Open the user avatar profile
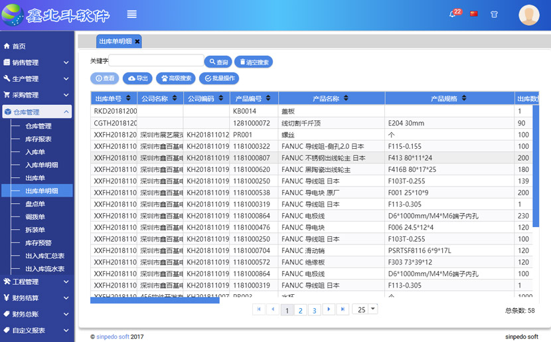The height and width of the screenshot is (342, 551). (528, 15)
